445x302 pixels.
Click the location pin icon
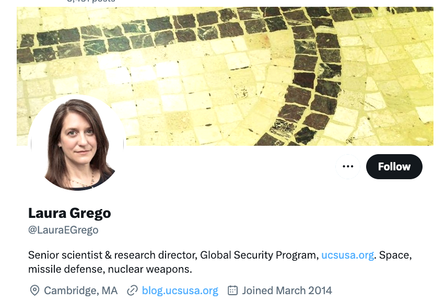click(34, 291)
